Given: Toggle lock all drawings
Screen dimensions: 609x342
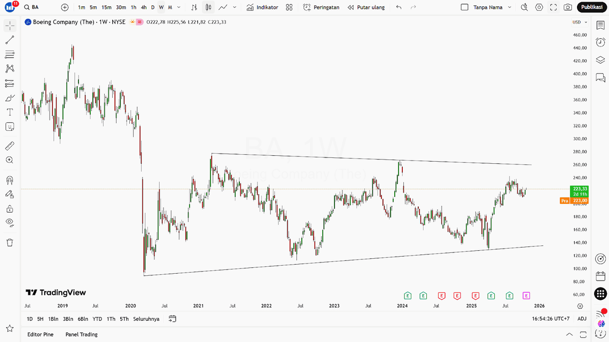Looking at the screenshot, I should point(10,209).
